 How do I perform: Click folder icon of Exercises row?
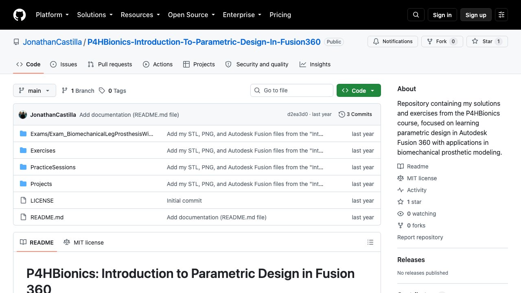tap(23, 151)
